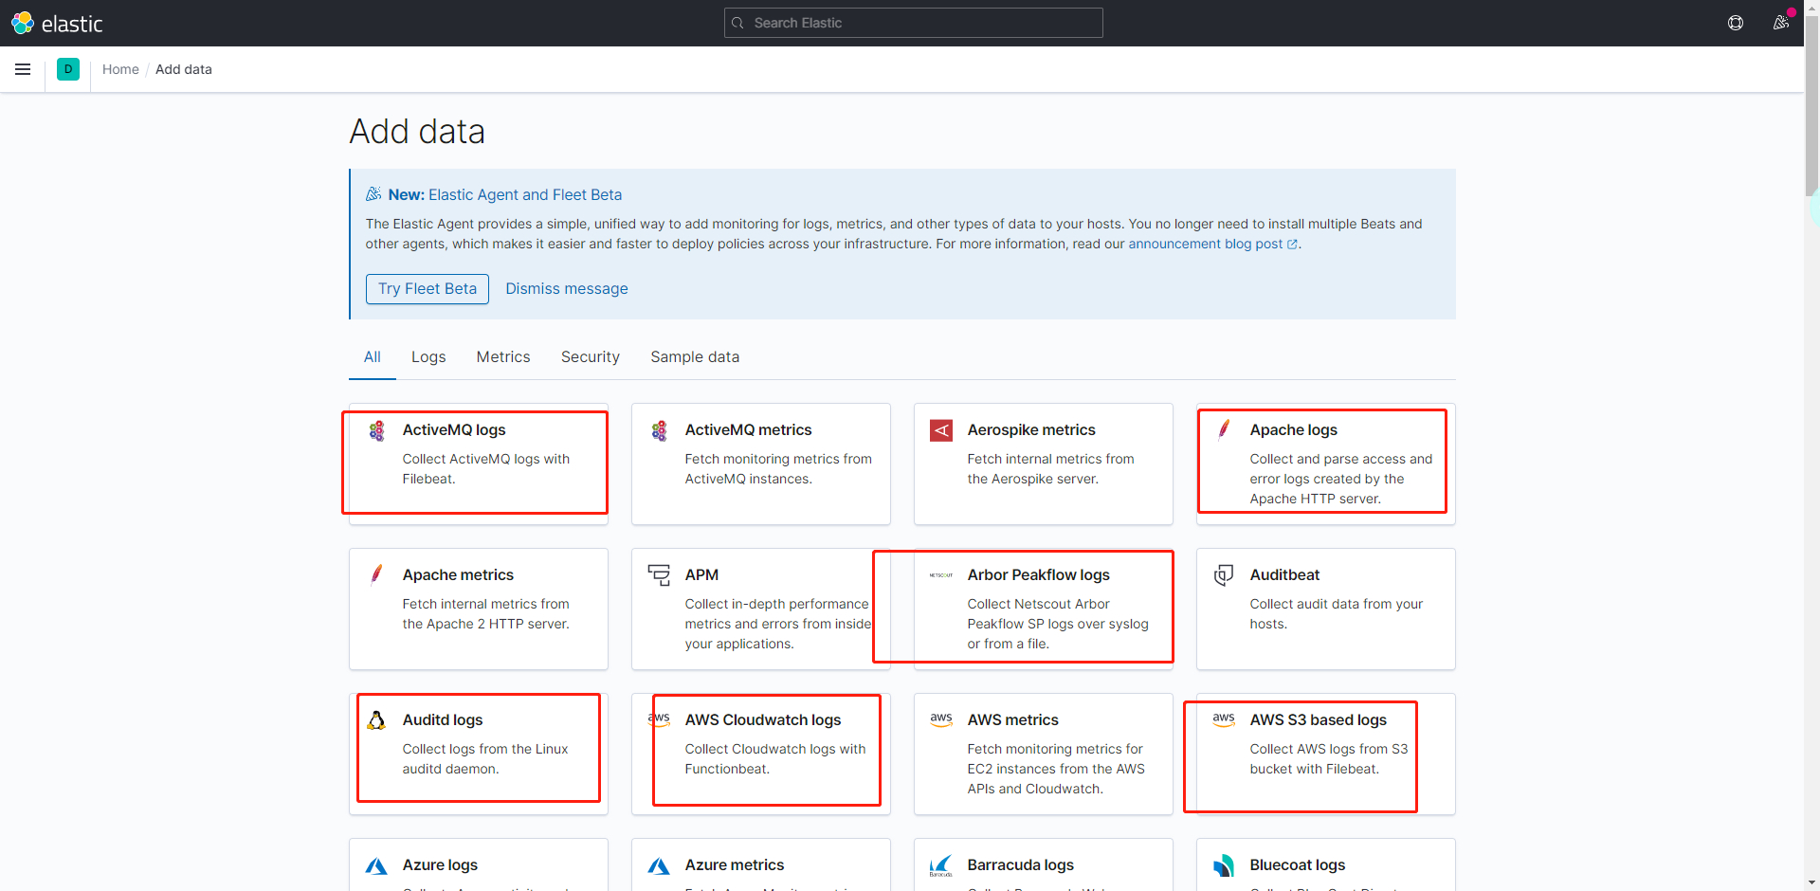Screen dimensions: 1820x891
Task: Open the AWS Cloudwatch logs card title
Action: [x=763, y=719]
